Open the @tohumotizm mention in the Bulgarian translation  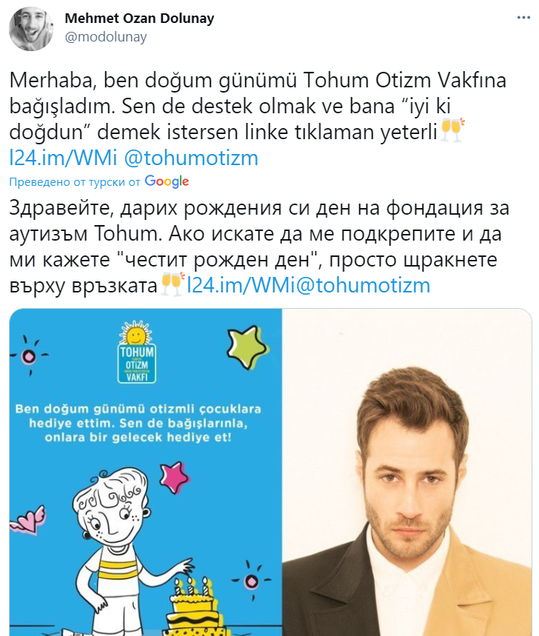pyautogui.click(x=363, y=285)
